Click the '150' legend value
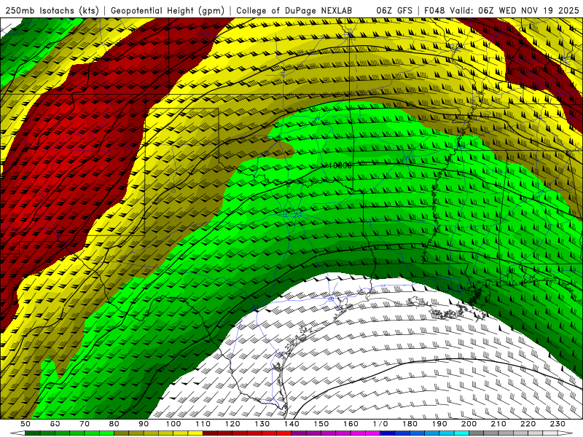This screenshot has height=437, width=583. point(321,424)
